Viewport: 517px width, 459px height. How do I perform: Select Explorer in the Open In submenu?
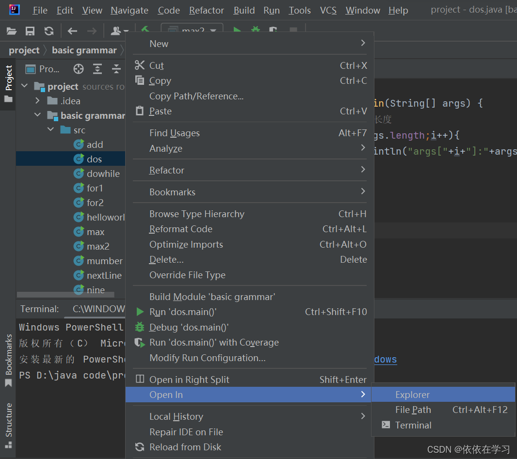click(x=443, y=395)
